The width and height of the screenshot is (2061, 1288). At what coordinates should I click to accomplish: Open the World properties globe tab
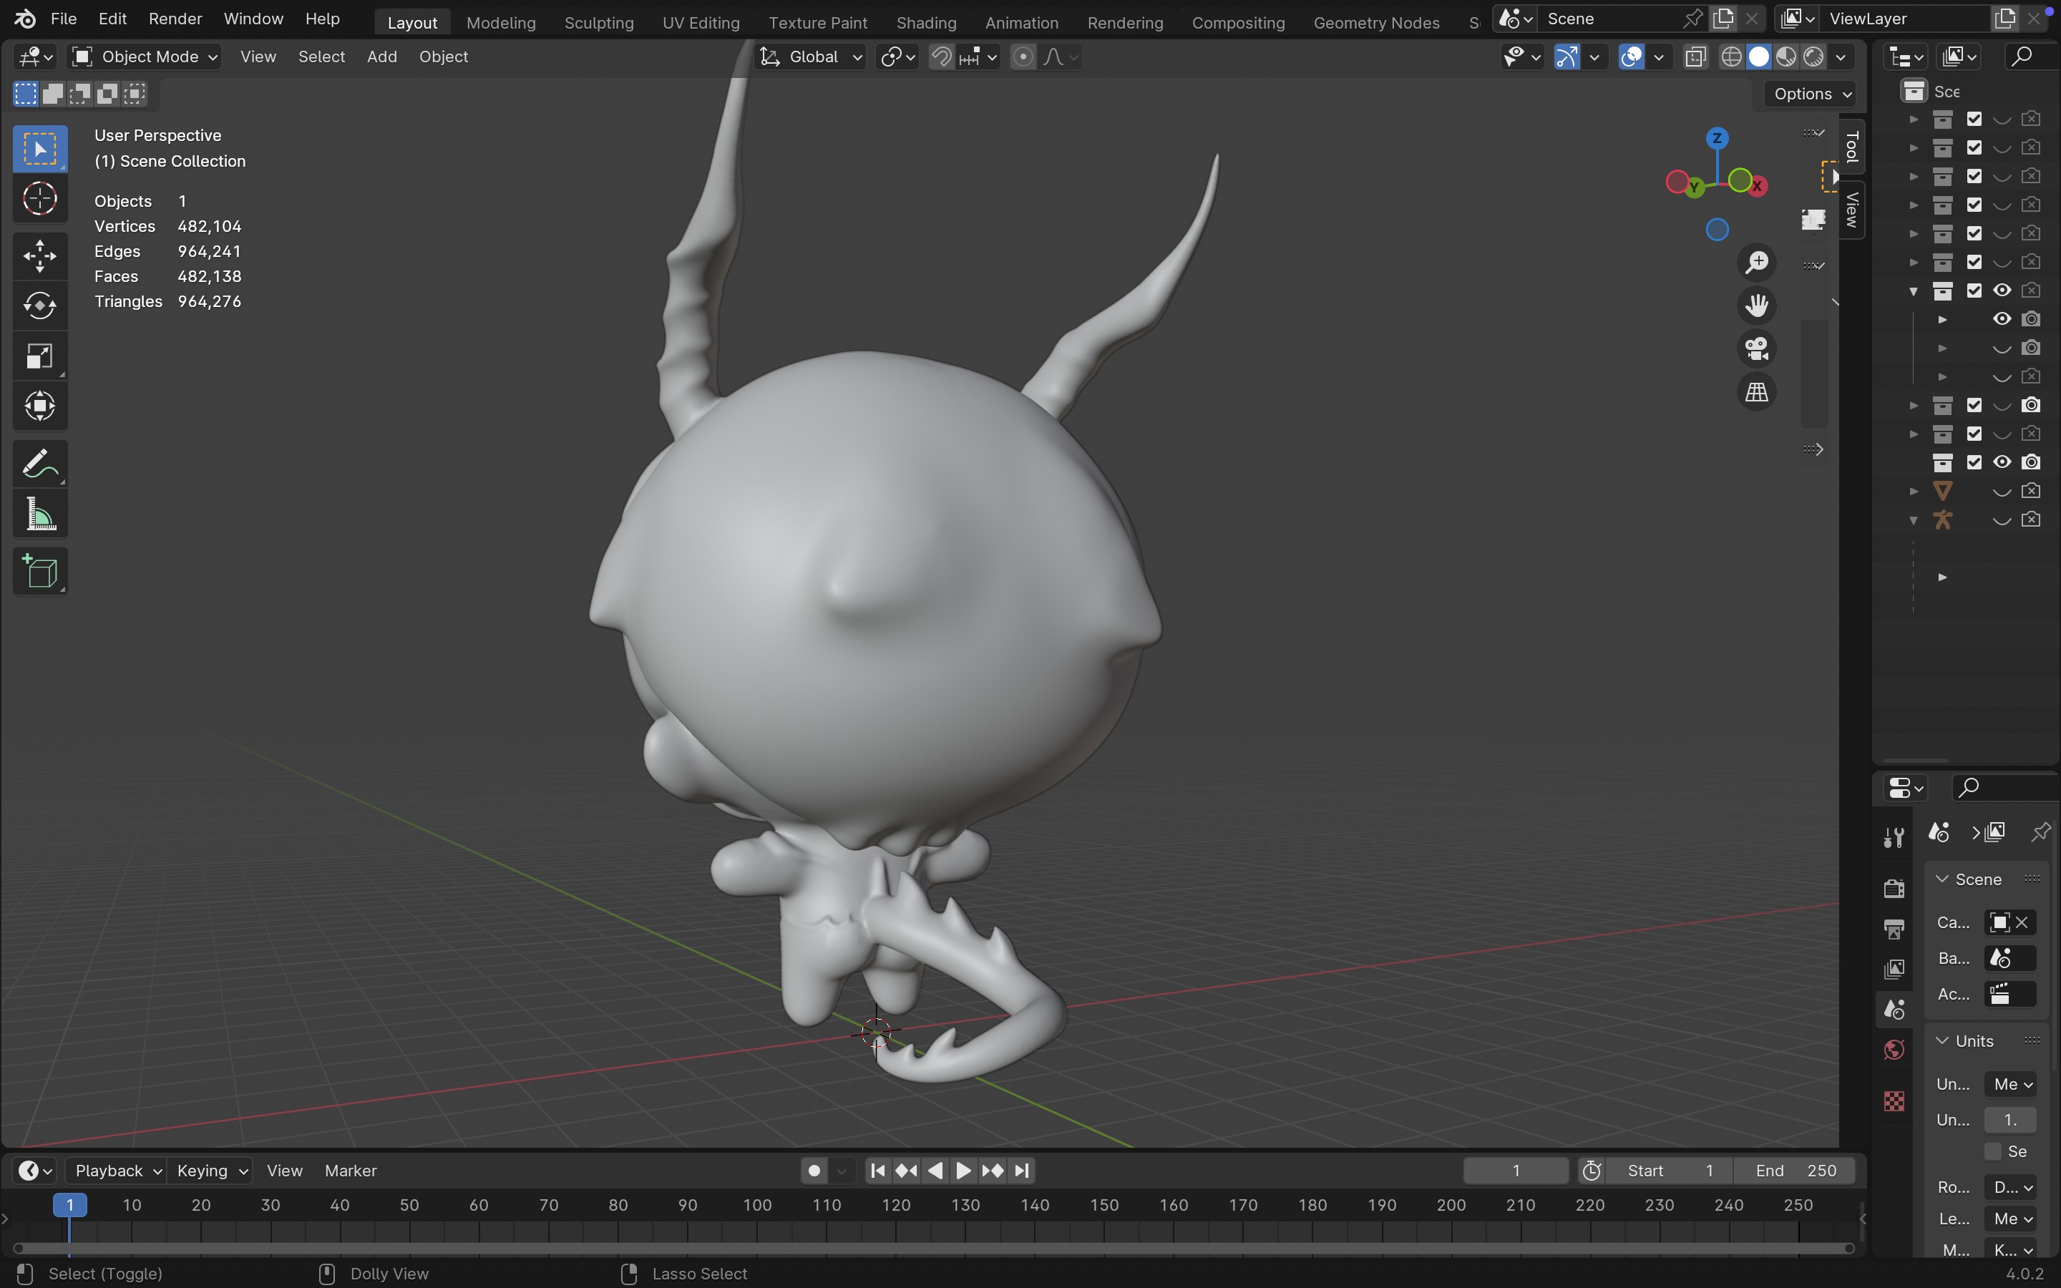tap(1894, 1050)
